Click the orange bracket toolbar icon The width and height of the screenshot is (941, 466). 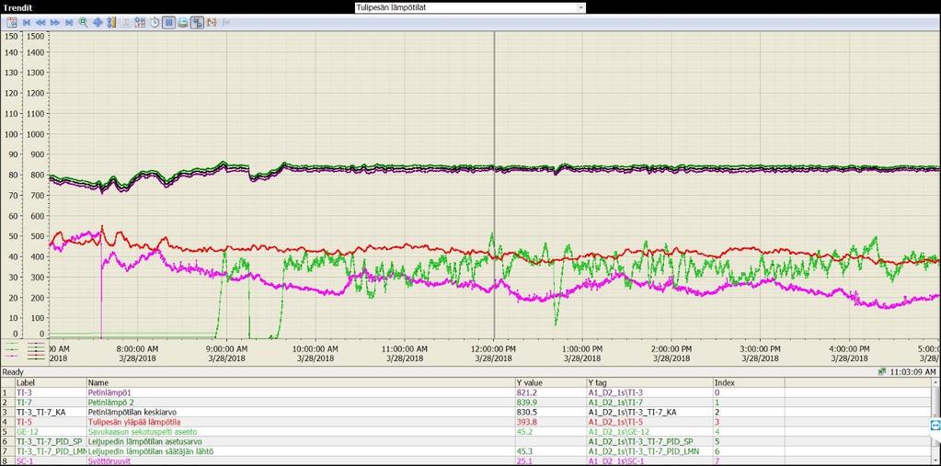(212, 22)
